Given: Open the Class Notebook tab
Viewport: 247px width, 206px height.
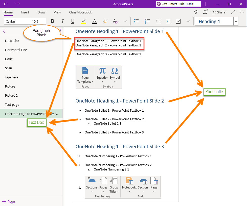Looking at the screenshot, I should click(x=80, y=12).
